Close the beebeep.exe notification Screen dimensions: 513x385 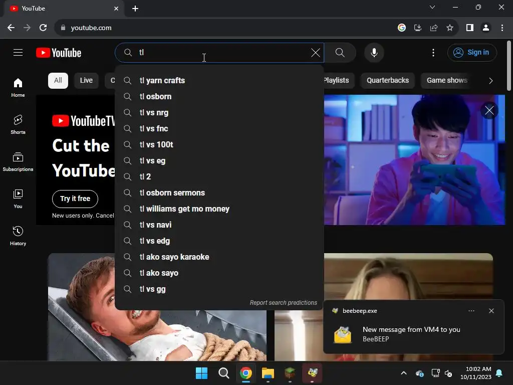(491, 311)
